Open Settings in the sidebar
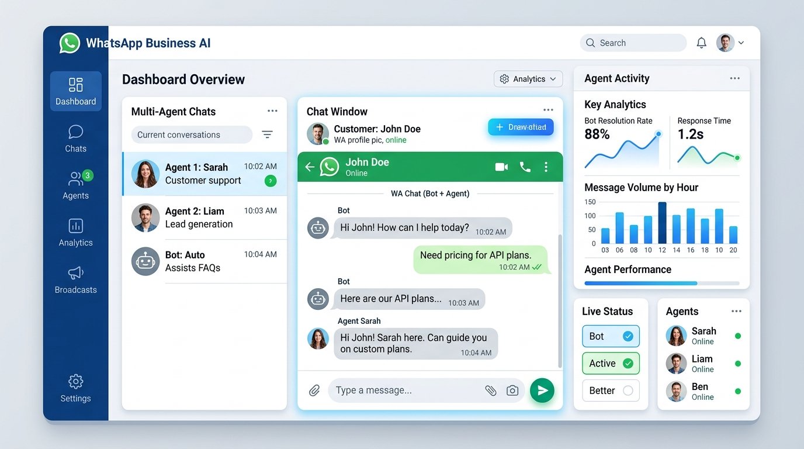The width and height of the screenshot is (804, 449). click(75, 389)
